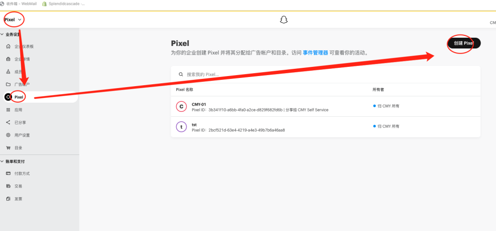Open the 收件箱 - WebMail bookmark
The width and height of the screenshot is (496, 231).
point(19,4)
